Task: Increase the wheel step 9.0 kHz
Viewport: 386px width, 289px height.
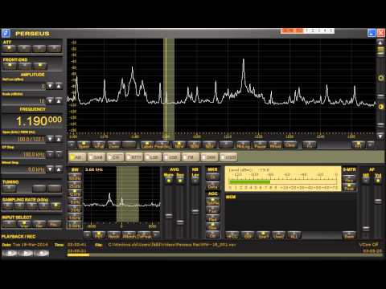Action: coord(59,169)
